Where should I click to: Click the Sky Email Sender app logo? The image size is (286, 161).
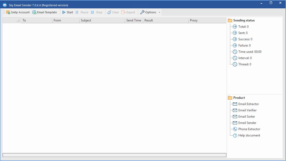point(5,5)
